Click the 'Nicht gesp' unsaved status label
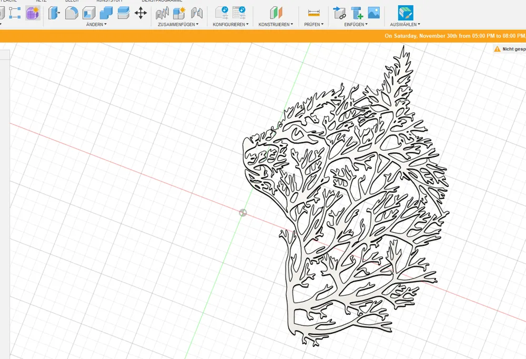This screenshot has width=526, height=359. tap(514, 49)
